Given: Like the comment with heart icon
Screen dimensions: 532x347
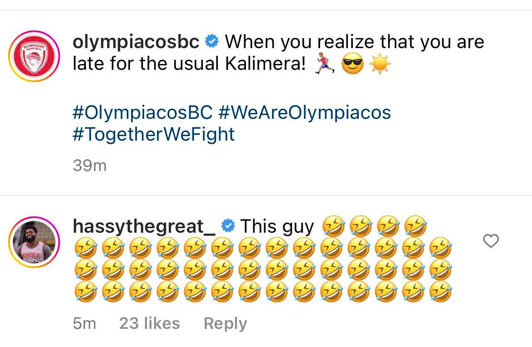Looking at the screenshot, I should 491,241.
